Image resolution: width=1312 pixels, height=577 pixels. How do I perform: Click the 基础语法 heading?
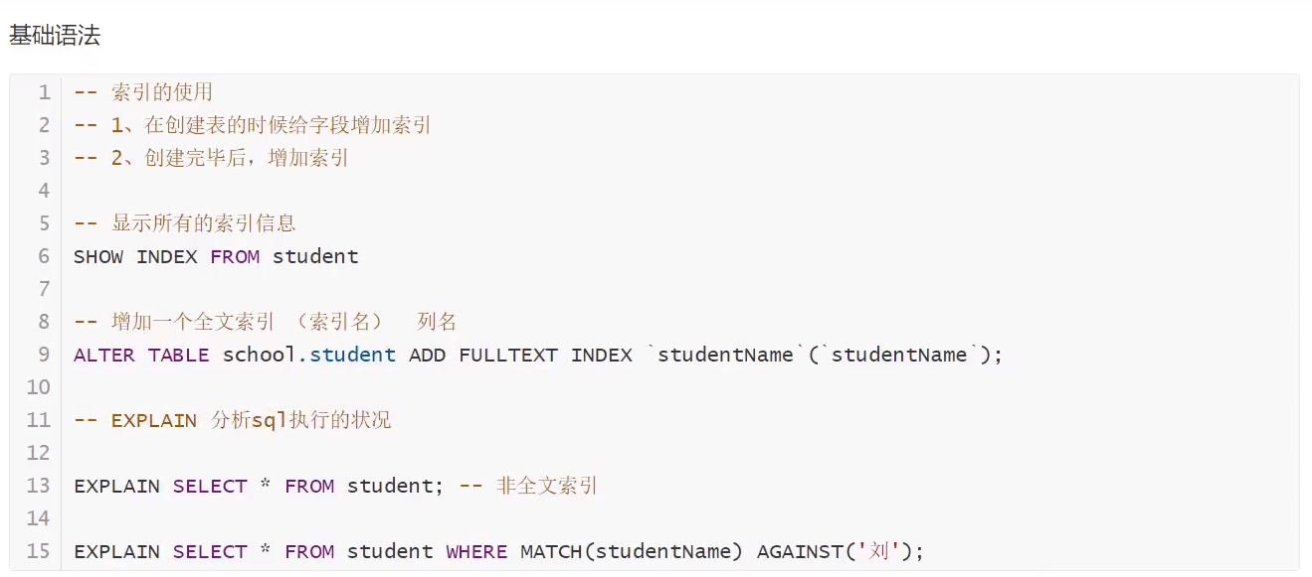click(x=55, y=36)
